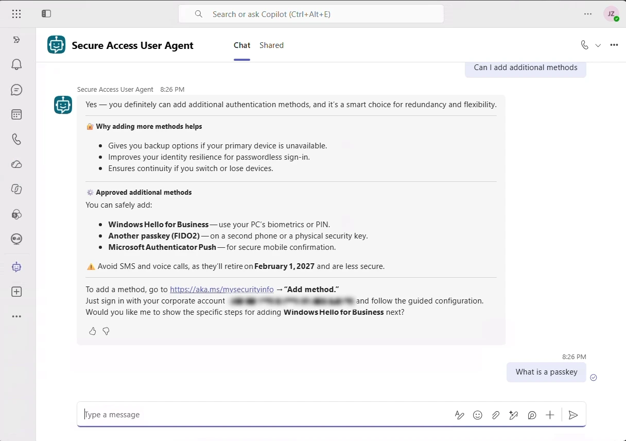Click the 'Windows Hello for Business' bullet text
The width and height of the screenshot is (626, 441).
point(159,225)
